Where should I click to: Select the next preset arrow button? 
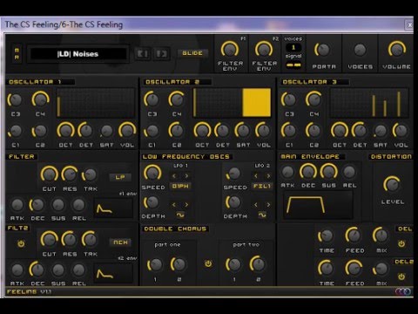pos(161,54)
